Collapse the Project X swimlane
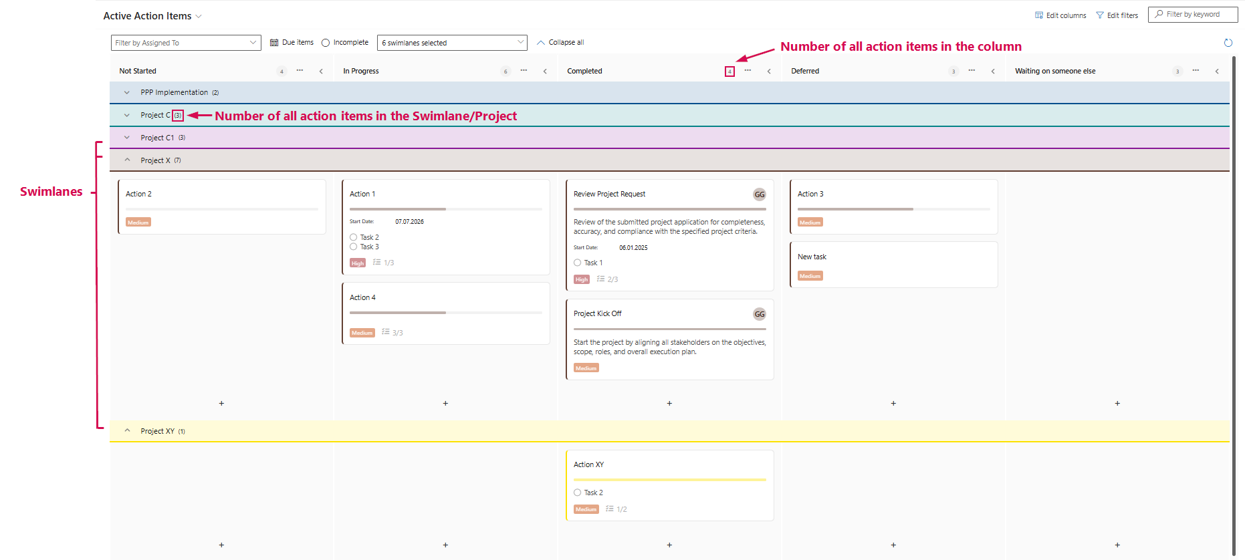Viewport: 1245px width, 560px height. (x=127, y=160)
